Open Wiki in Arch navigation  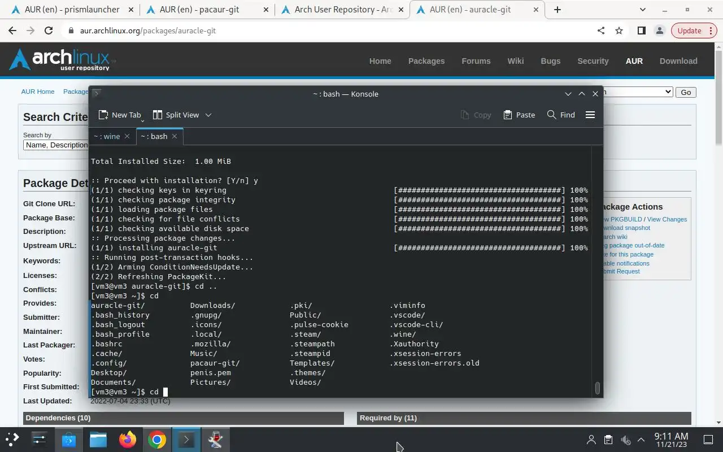(516, 61)
